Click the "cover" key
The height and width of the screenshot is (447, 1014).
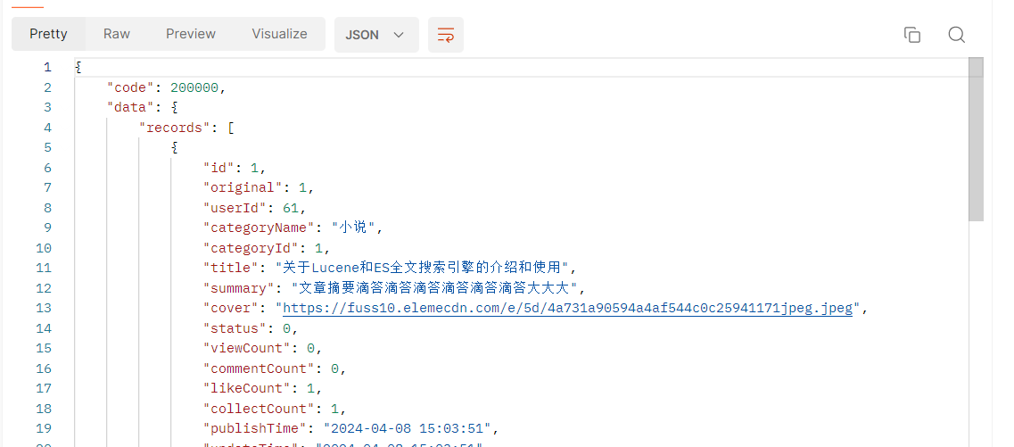(x=231, y=308)
